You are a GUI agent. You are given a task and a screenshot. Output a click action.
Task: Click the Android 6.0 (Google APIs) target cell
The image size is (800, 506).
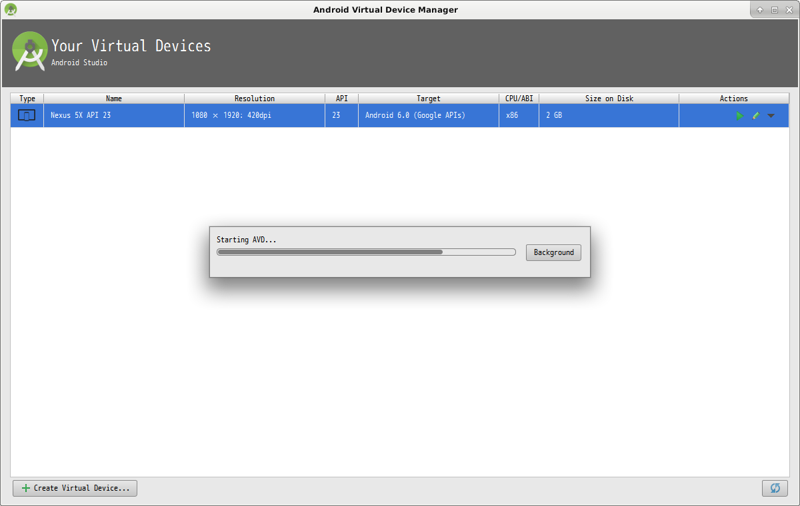click(415, 116)
